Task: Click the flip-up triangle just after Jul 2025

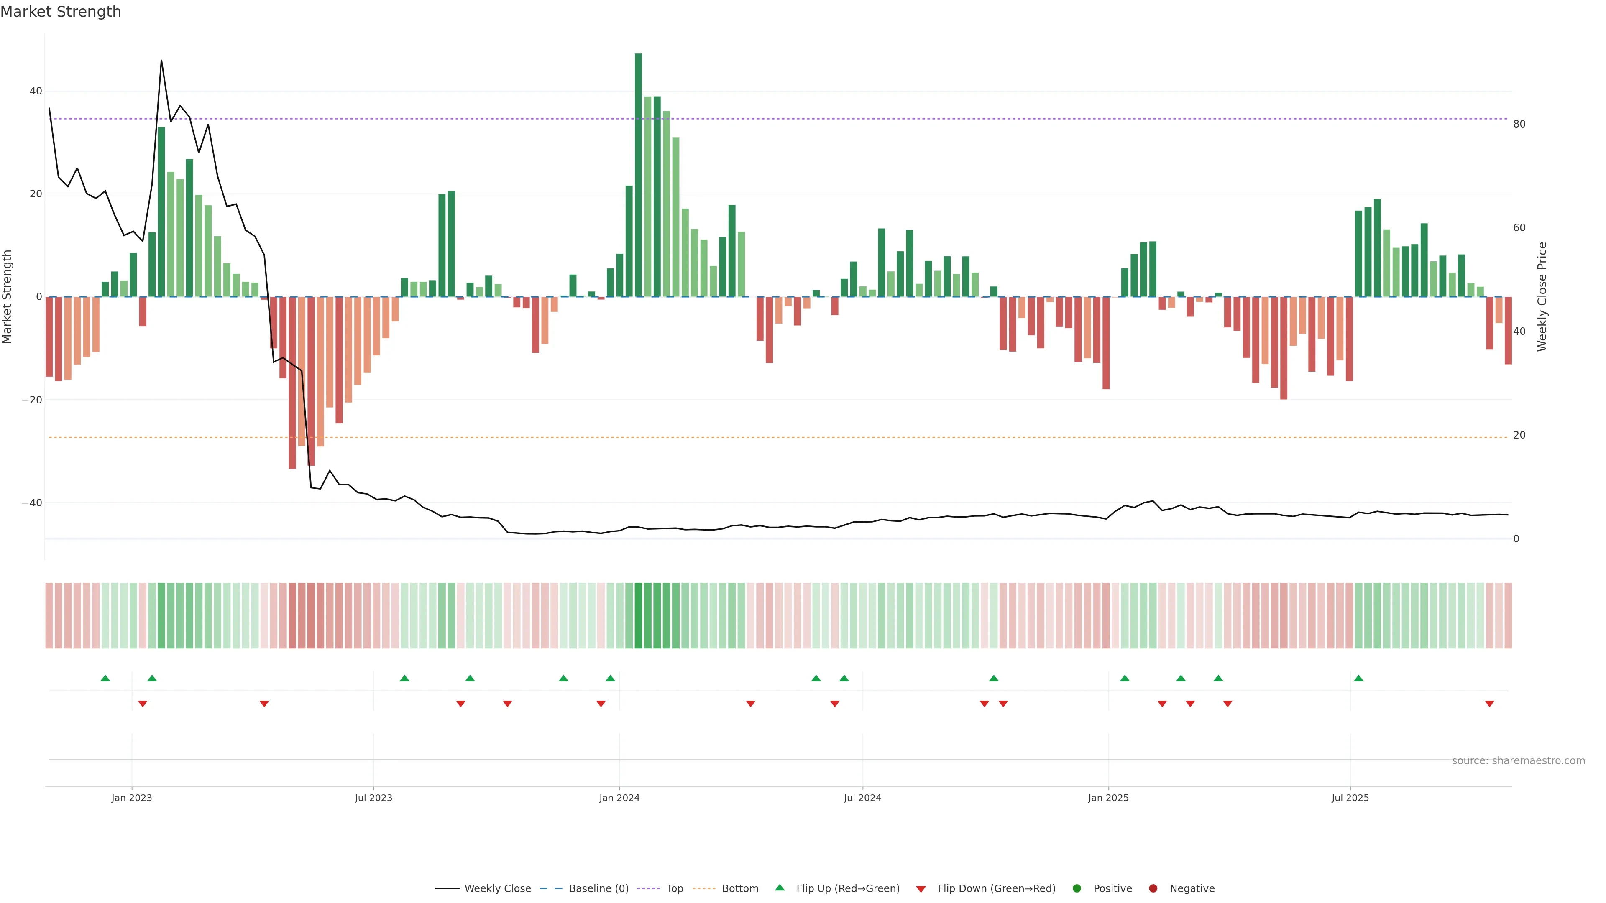Action: click(1358, 678)
